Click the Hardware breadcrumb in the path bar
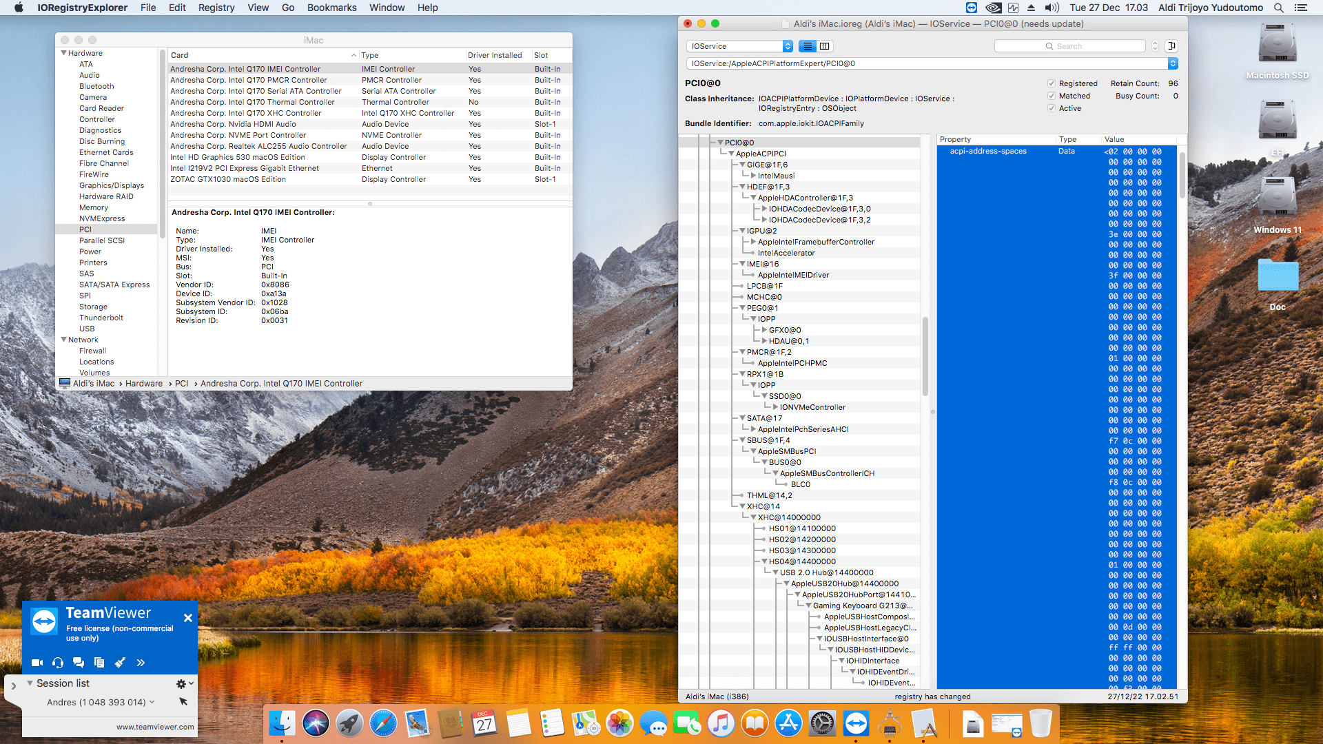This screenshot has height=744, width=1323. 144,384
